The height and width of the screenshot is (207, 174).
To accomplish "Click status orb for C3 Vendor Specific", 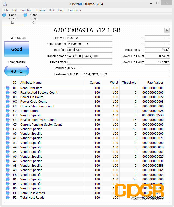I will (x=8, y=115).
